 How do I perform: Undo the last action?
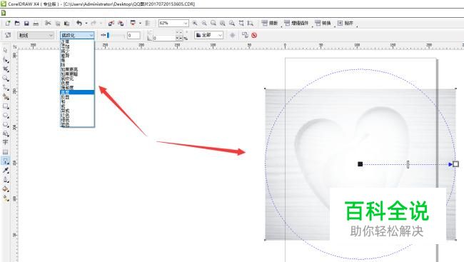point(79,23)
